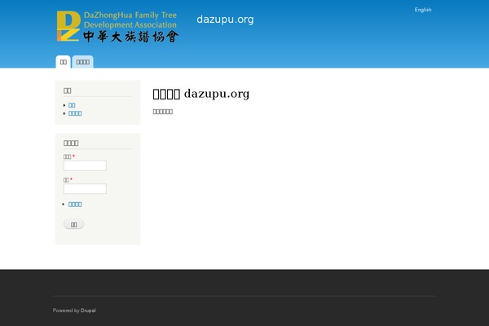Select the second, light blue main menu tab
The height and width of the screenshot is (326, 489).
click(82, 62)
